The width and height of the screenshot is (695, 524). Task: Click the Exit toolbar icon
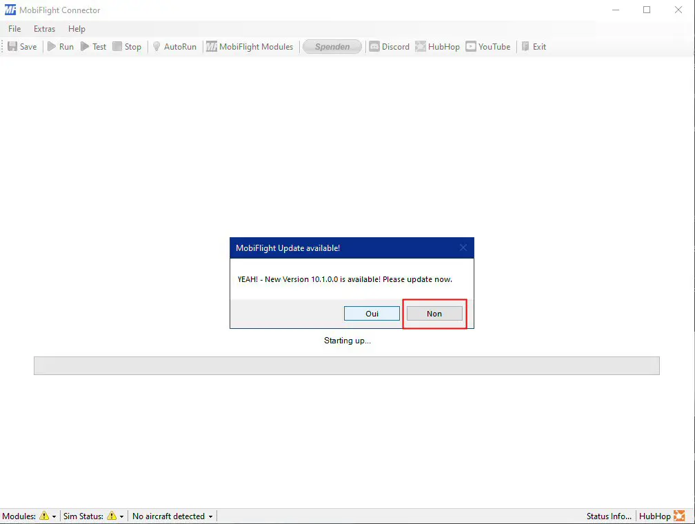[525, 47]
